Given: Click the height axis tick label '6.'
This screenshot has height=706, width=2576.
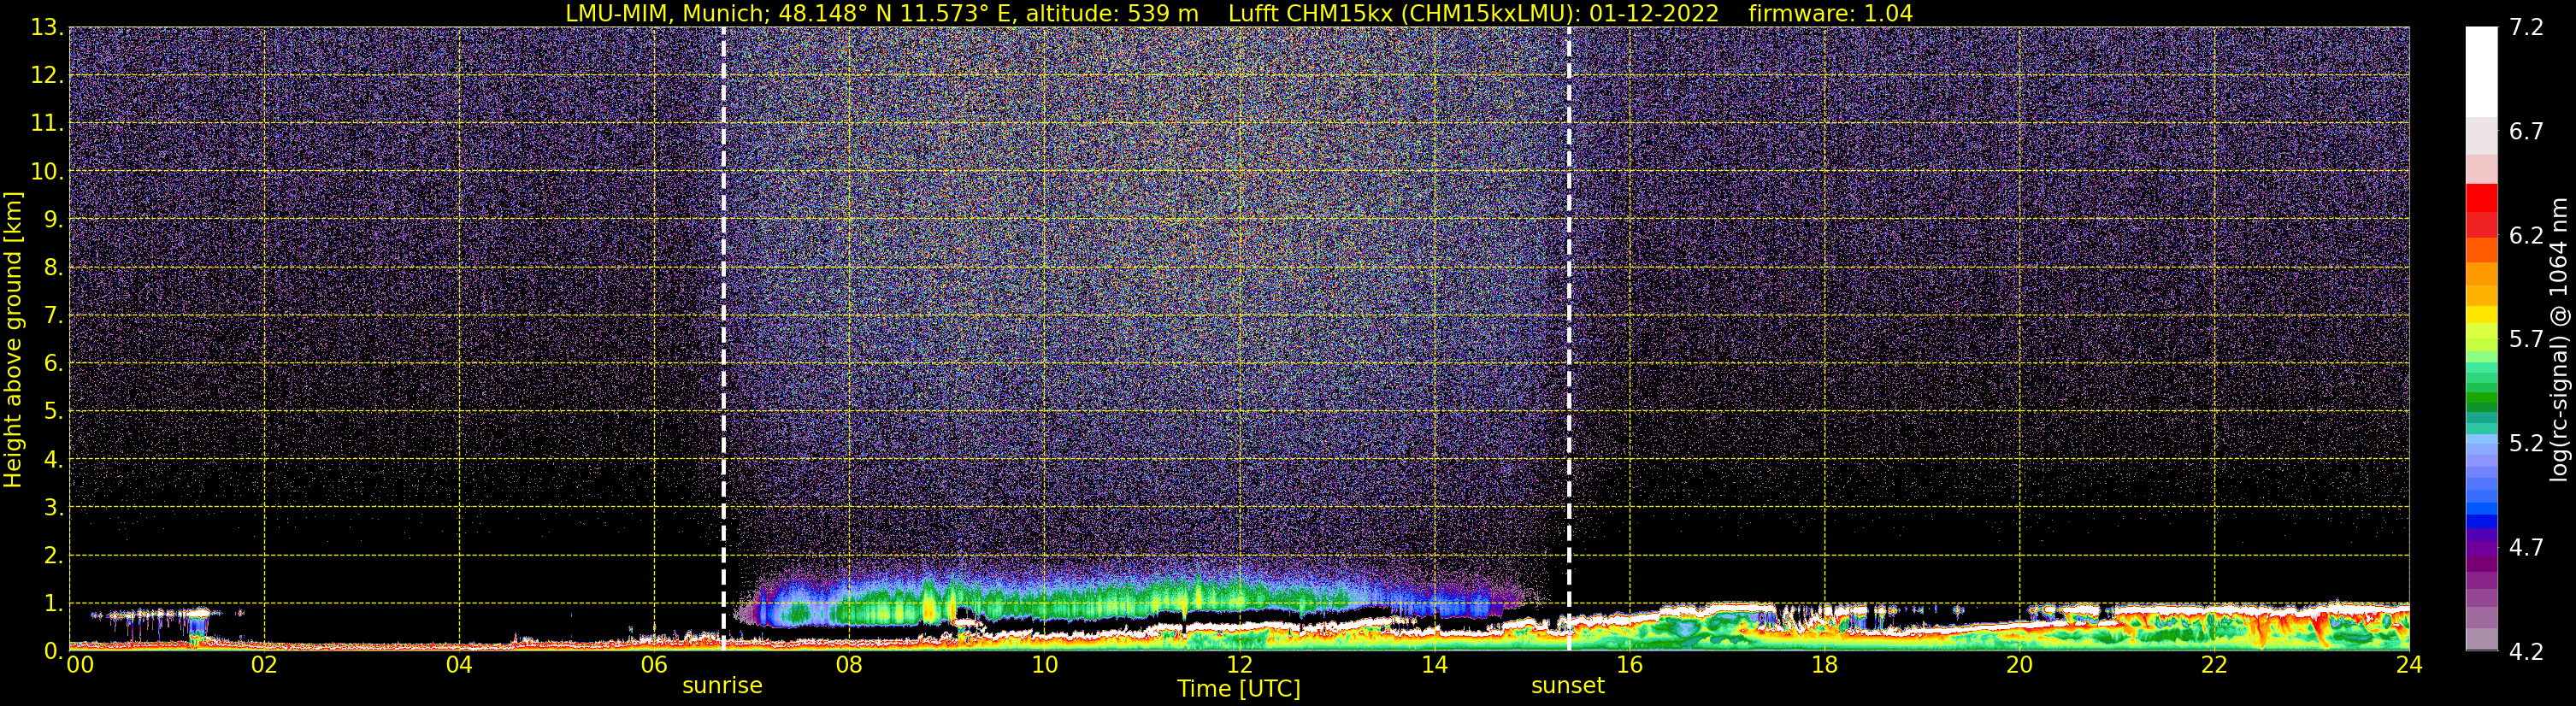Looking at the screenshot, I should [x=54, y=364].
